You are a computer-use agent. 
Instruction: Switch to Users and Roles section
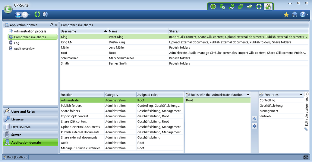coord(31,112)
